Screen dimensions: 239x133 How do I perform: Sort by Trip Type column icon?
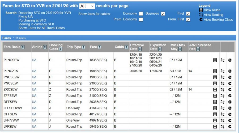[84, 47]
